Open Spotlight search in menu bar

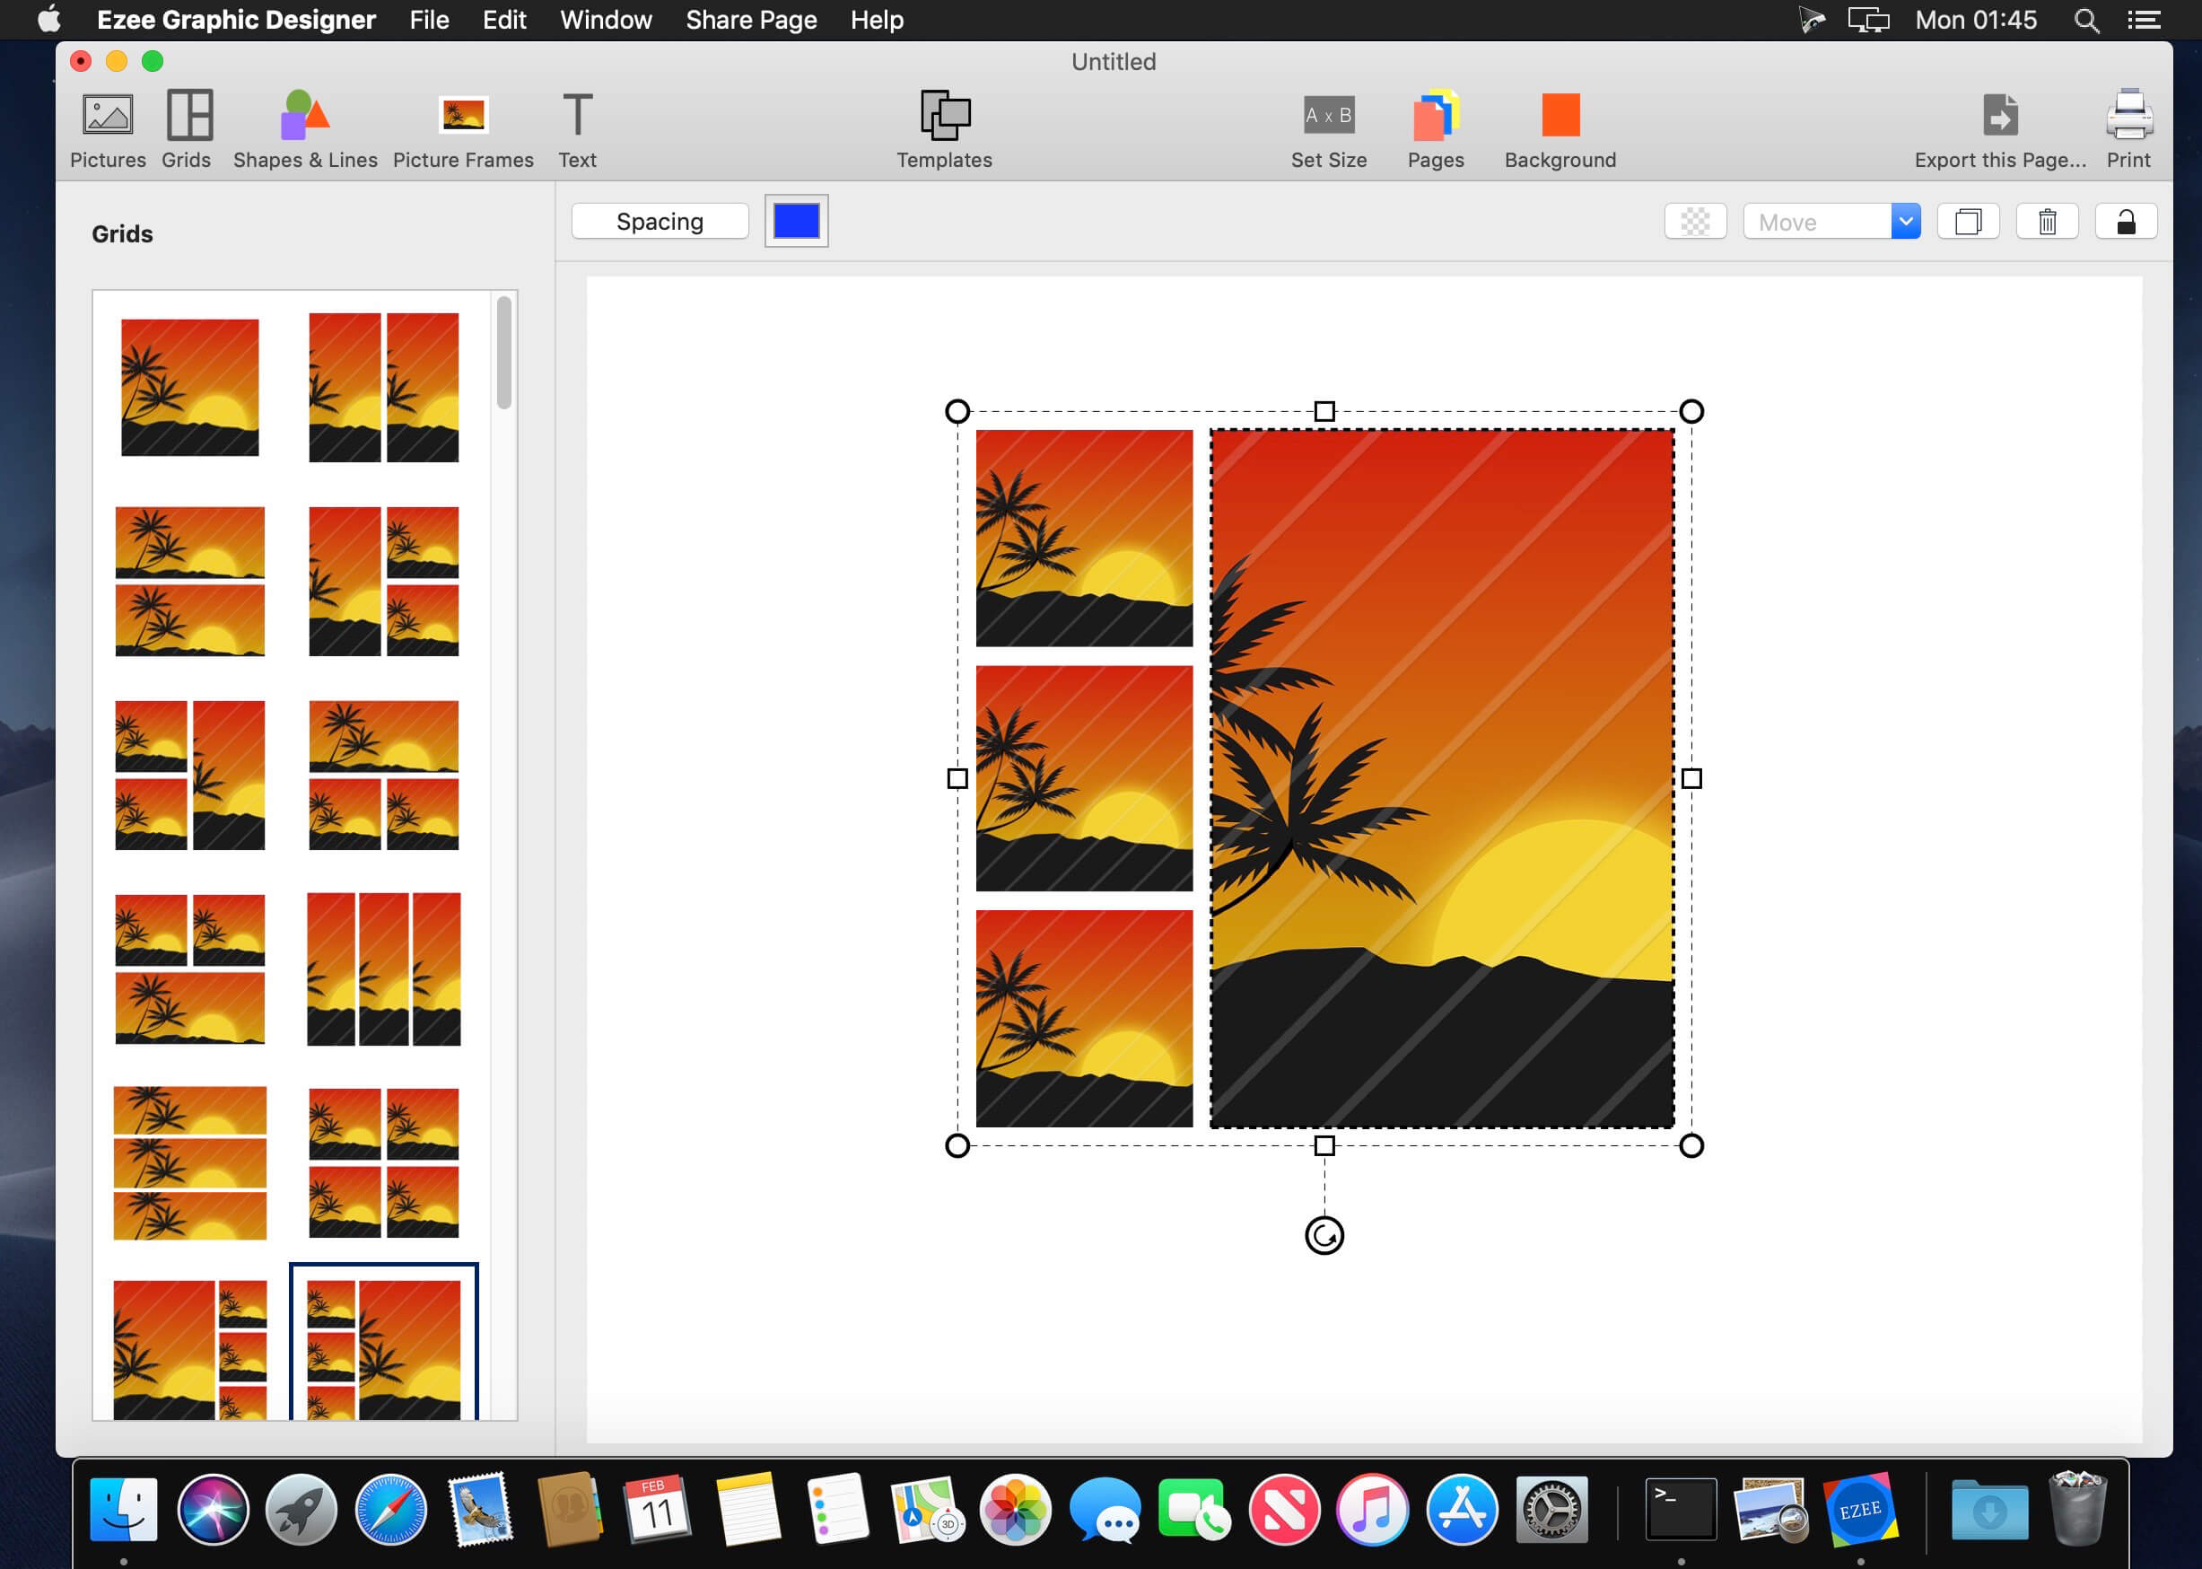point(2086,21)
